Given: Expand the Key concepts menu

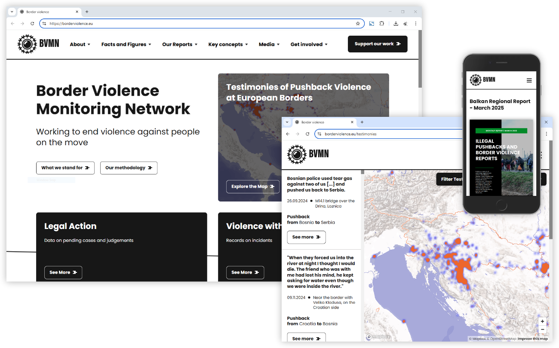Looking at the screenshot, I should 228,44.
